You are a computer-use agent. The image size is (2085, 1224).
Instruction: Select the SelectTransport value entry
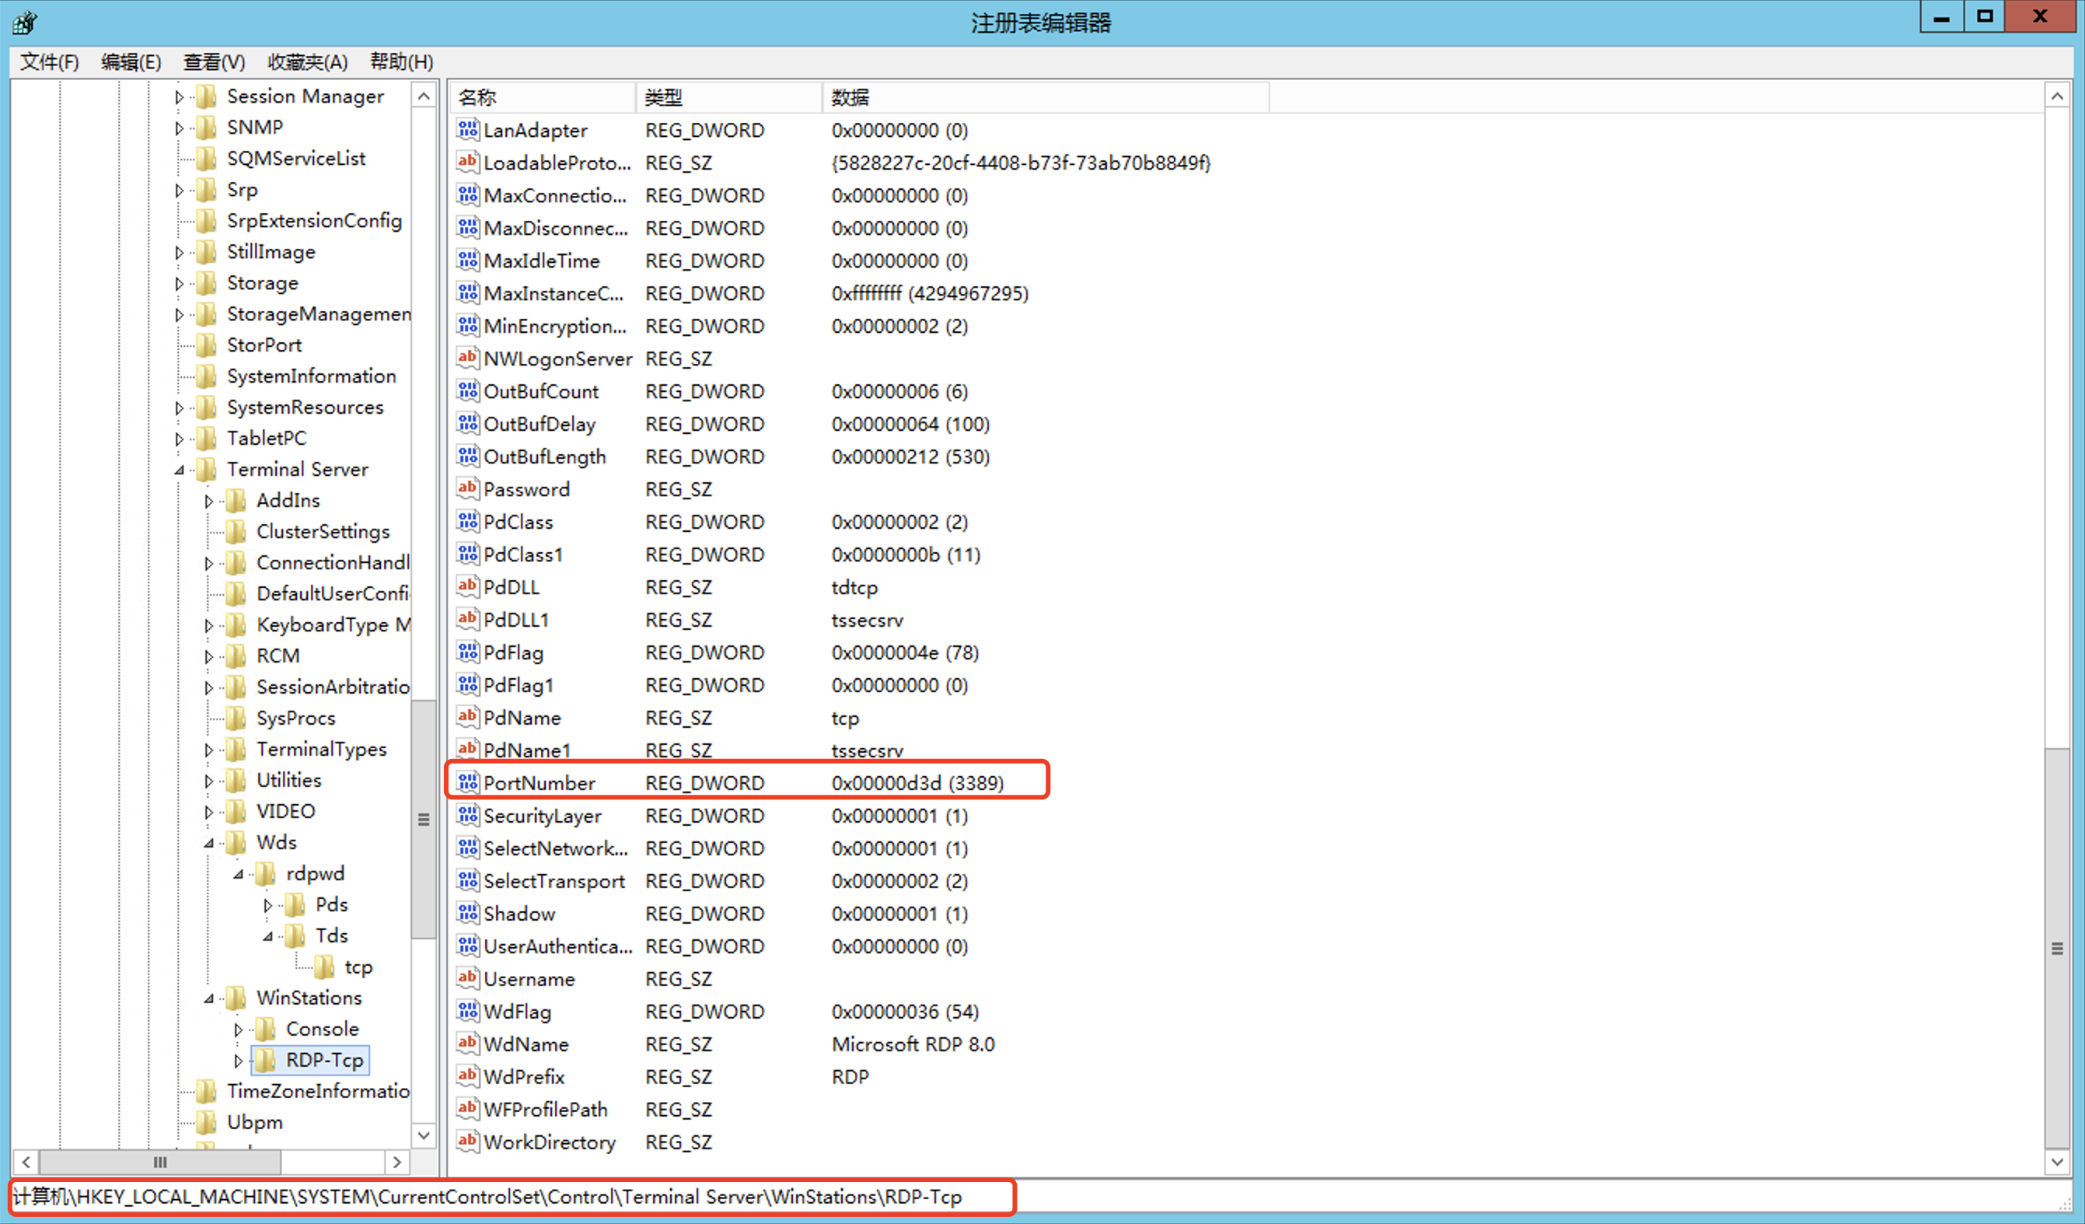(x=554, y=880)
